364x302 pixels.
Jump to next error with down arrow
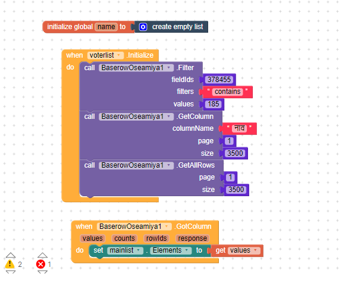pyautogui.click(x=42, y=272)
